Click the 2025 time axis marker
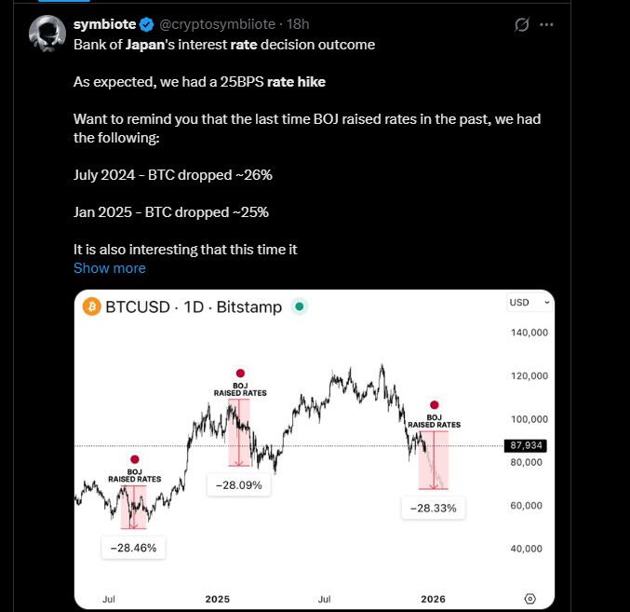 (218, 598)
